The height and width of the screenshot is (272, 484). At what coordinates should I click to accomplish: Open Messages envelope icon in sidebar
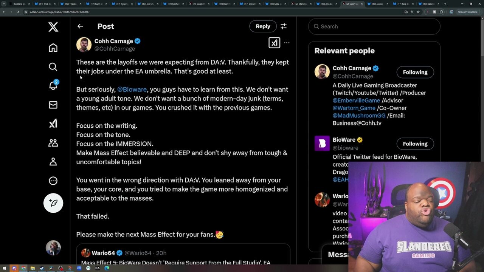coord(53,105)
